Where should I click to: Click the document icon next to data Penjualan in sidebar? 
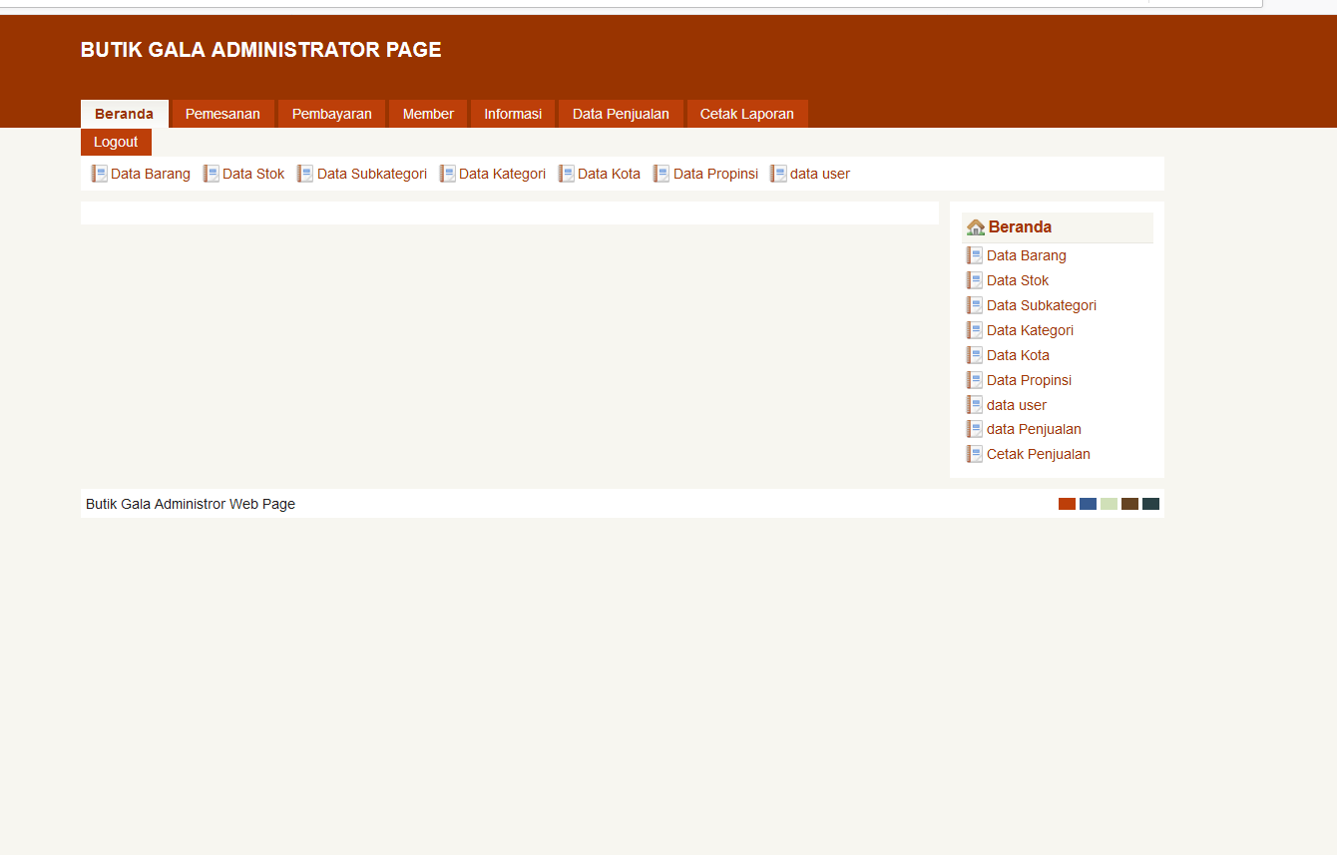pyautogui.click(x=975, y=428)
